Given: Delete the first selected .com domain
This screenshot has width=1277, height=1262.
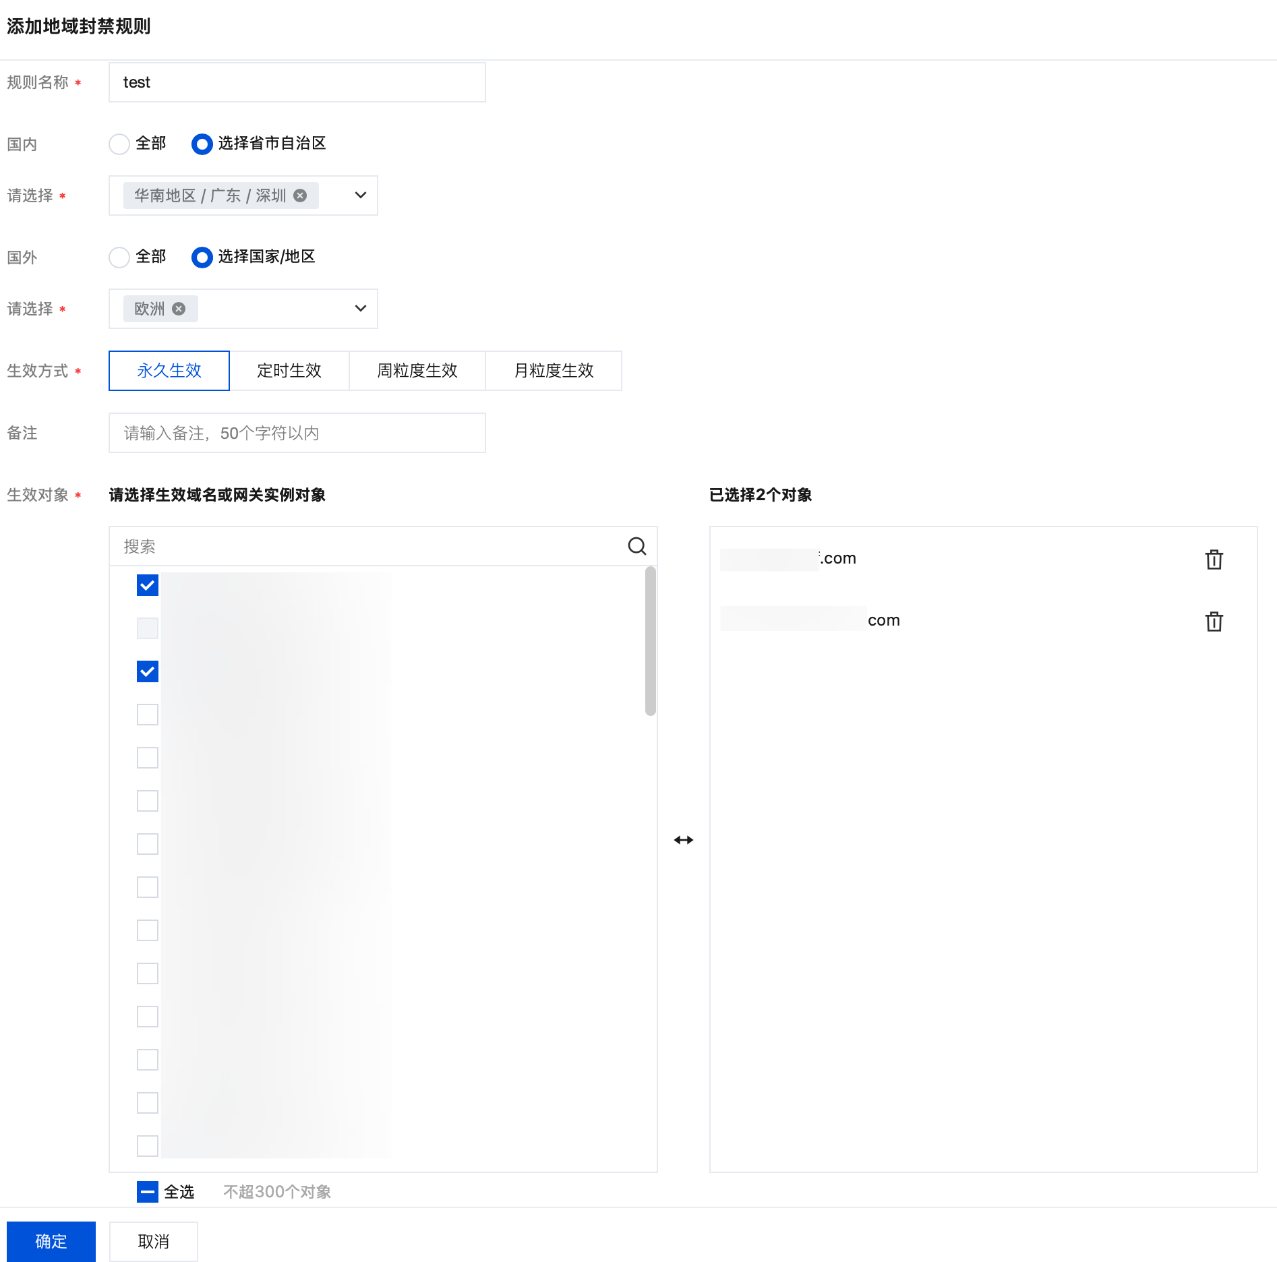Looking at the screenshot, I should click(x=1214, y=560).
